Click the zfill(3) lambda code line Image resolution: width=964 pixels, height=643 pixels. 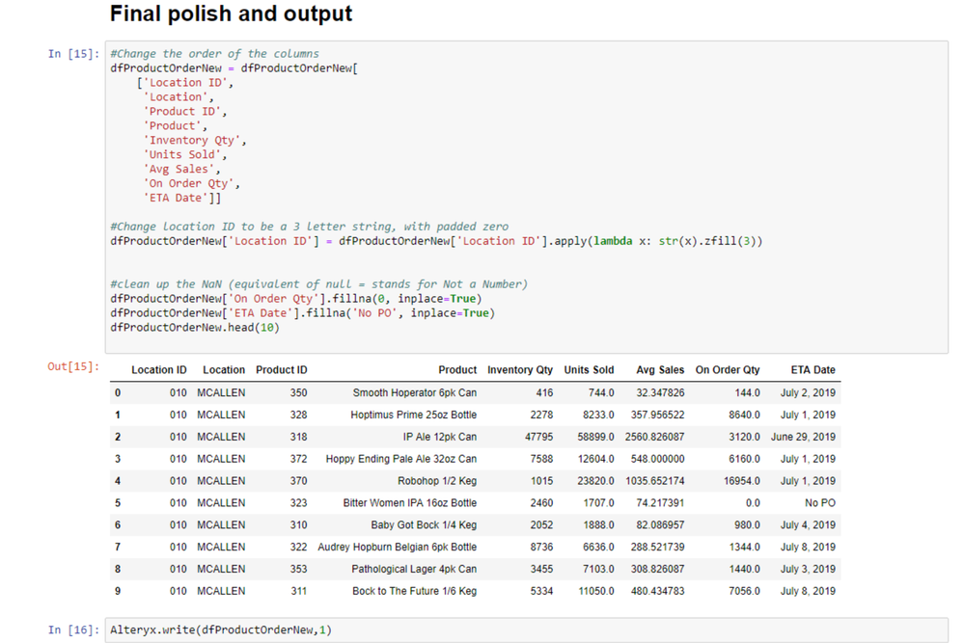pyautogui.click(x=436, y=241)
